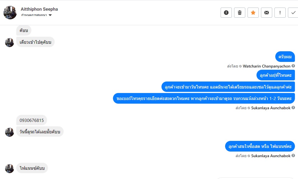298x179 pixels.
Task: Click help icon under the ไฟแนนซ์ question message
Action: point(293,156)
